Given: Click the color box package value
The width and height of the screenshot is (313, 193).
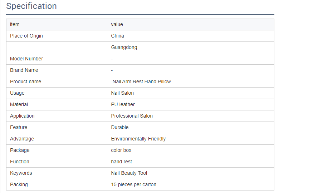Looking at the screenshot, I should pos(121,150).
